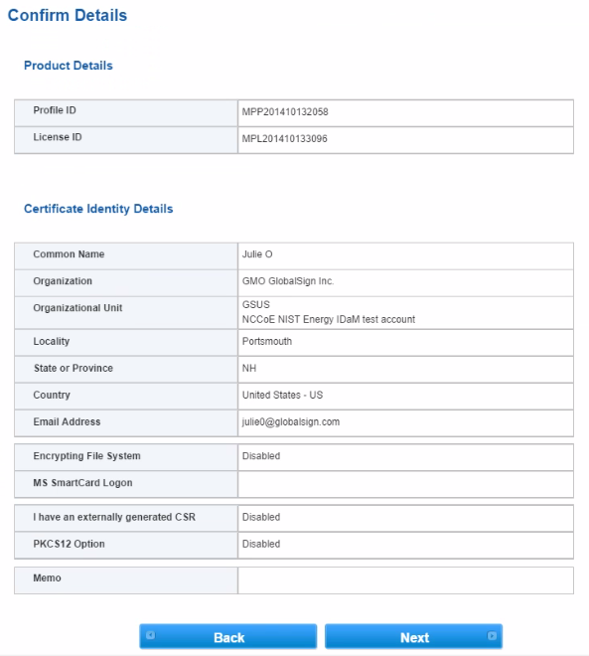Click the empty MS SmartCard Logon cell
This screenshot has height=656, width=589.
[x=405, y=484]
